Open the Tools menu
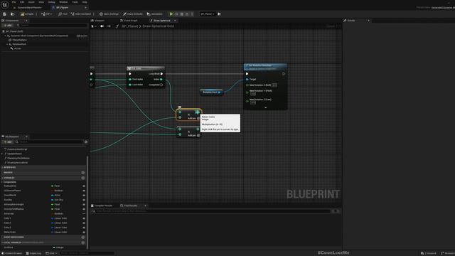 75,2
